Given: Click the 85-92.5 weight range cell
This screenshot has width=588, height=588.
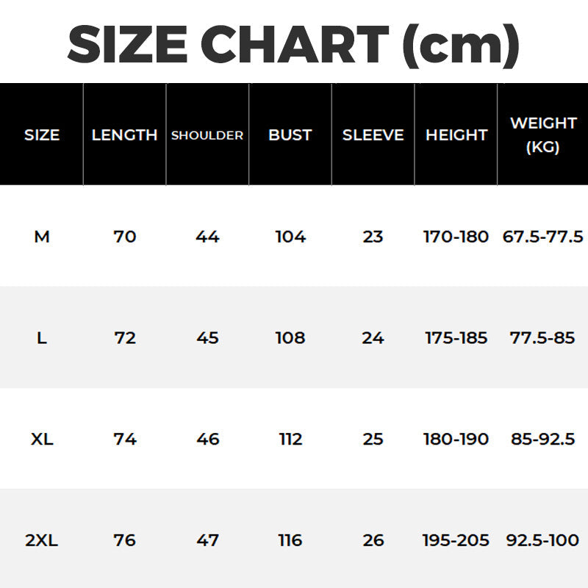Looking at the screenshot, I should point(543,440).
